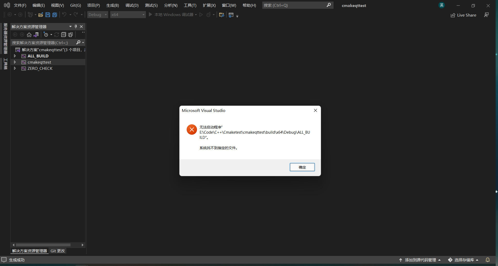The height and width of the screenshot is (266, 498).
Task: Click the 确定 button in error dialog
Action: coord(302,167)
